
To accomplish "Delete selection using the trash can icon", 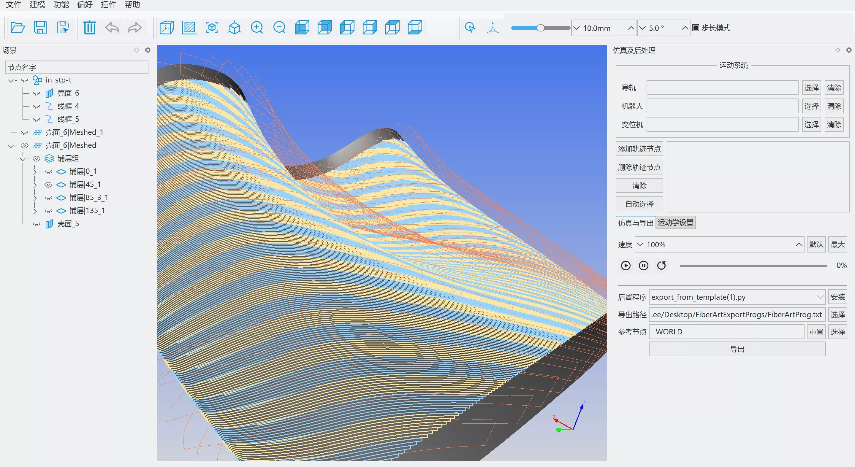I will tap(89, 28).
